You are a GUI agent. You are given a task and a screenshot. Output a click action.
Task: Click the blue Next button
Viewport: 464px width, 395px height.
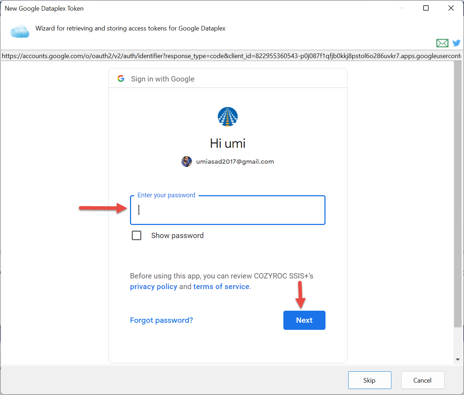tap(304, 320)
